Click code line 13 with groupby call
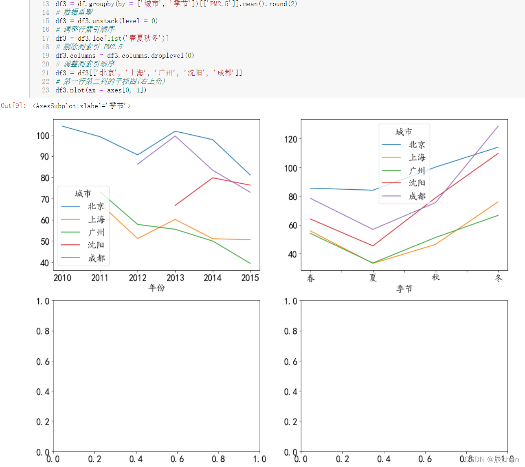This screenshot has height=467, width=525. [x=176, y=4]
